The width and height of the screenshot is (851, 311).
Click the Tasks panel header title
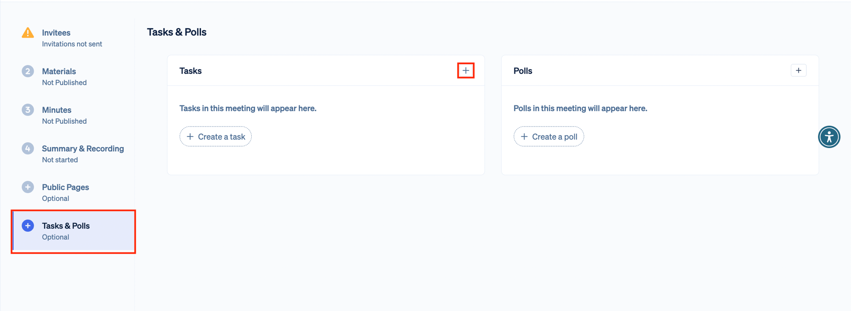pyautogui.click(x=191, y=71)
